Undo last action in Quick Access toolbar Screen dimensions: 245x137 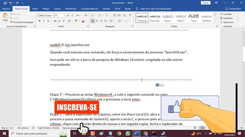point(10,3)
